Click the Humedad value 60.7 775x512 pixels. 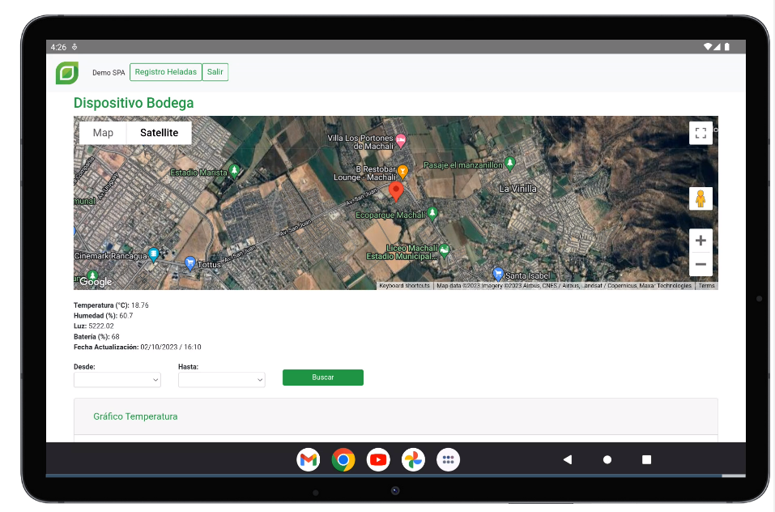coord(126,316)
